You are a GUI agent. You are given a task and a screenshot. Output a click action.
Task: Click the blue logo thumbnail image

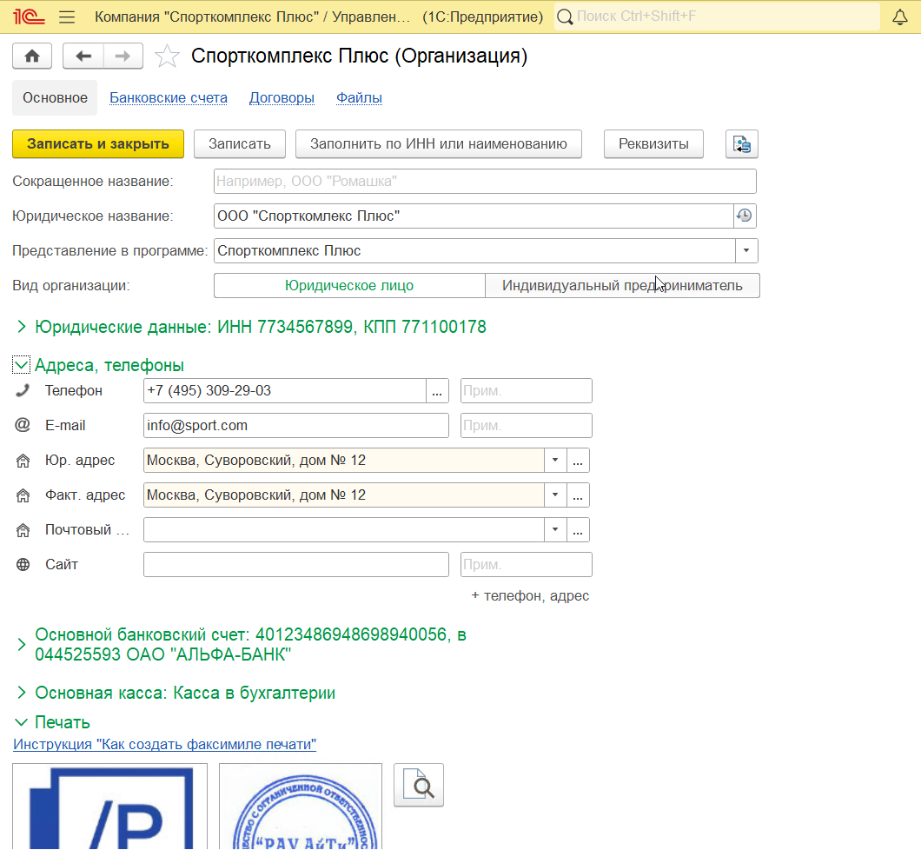point(109,806)
